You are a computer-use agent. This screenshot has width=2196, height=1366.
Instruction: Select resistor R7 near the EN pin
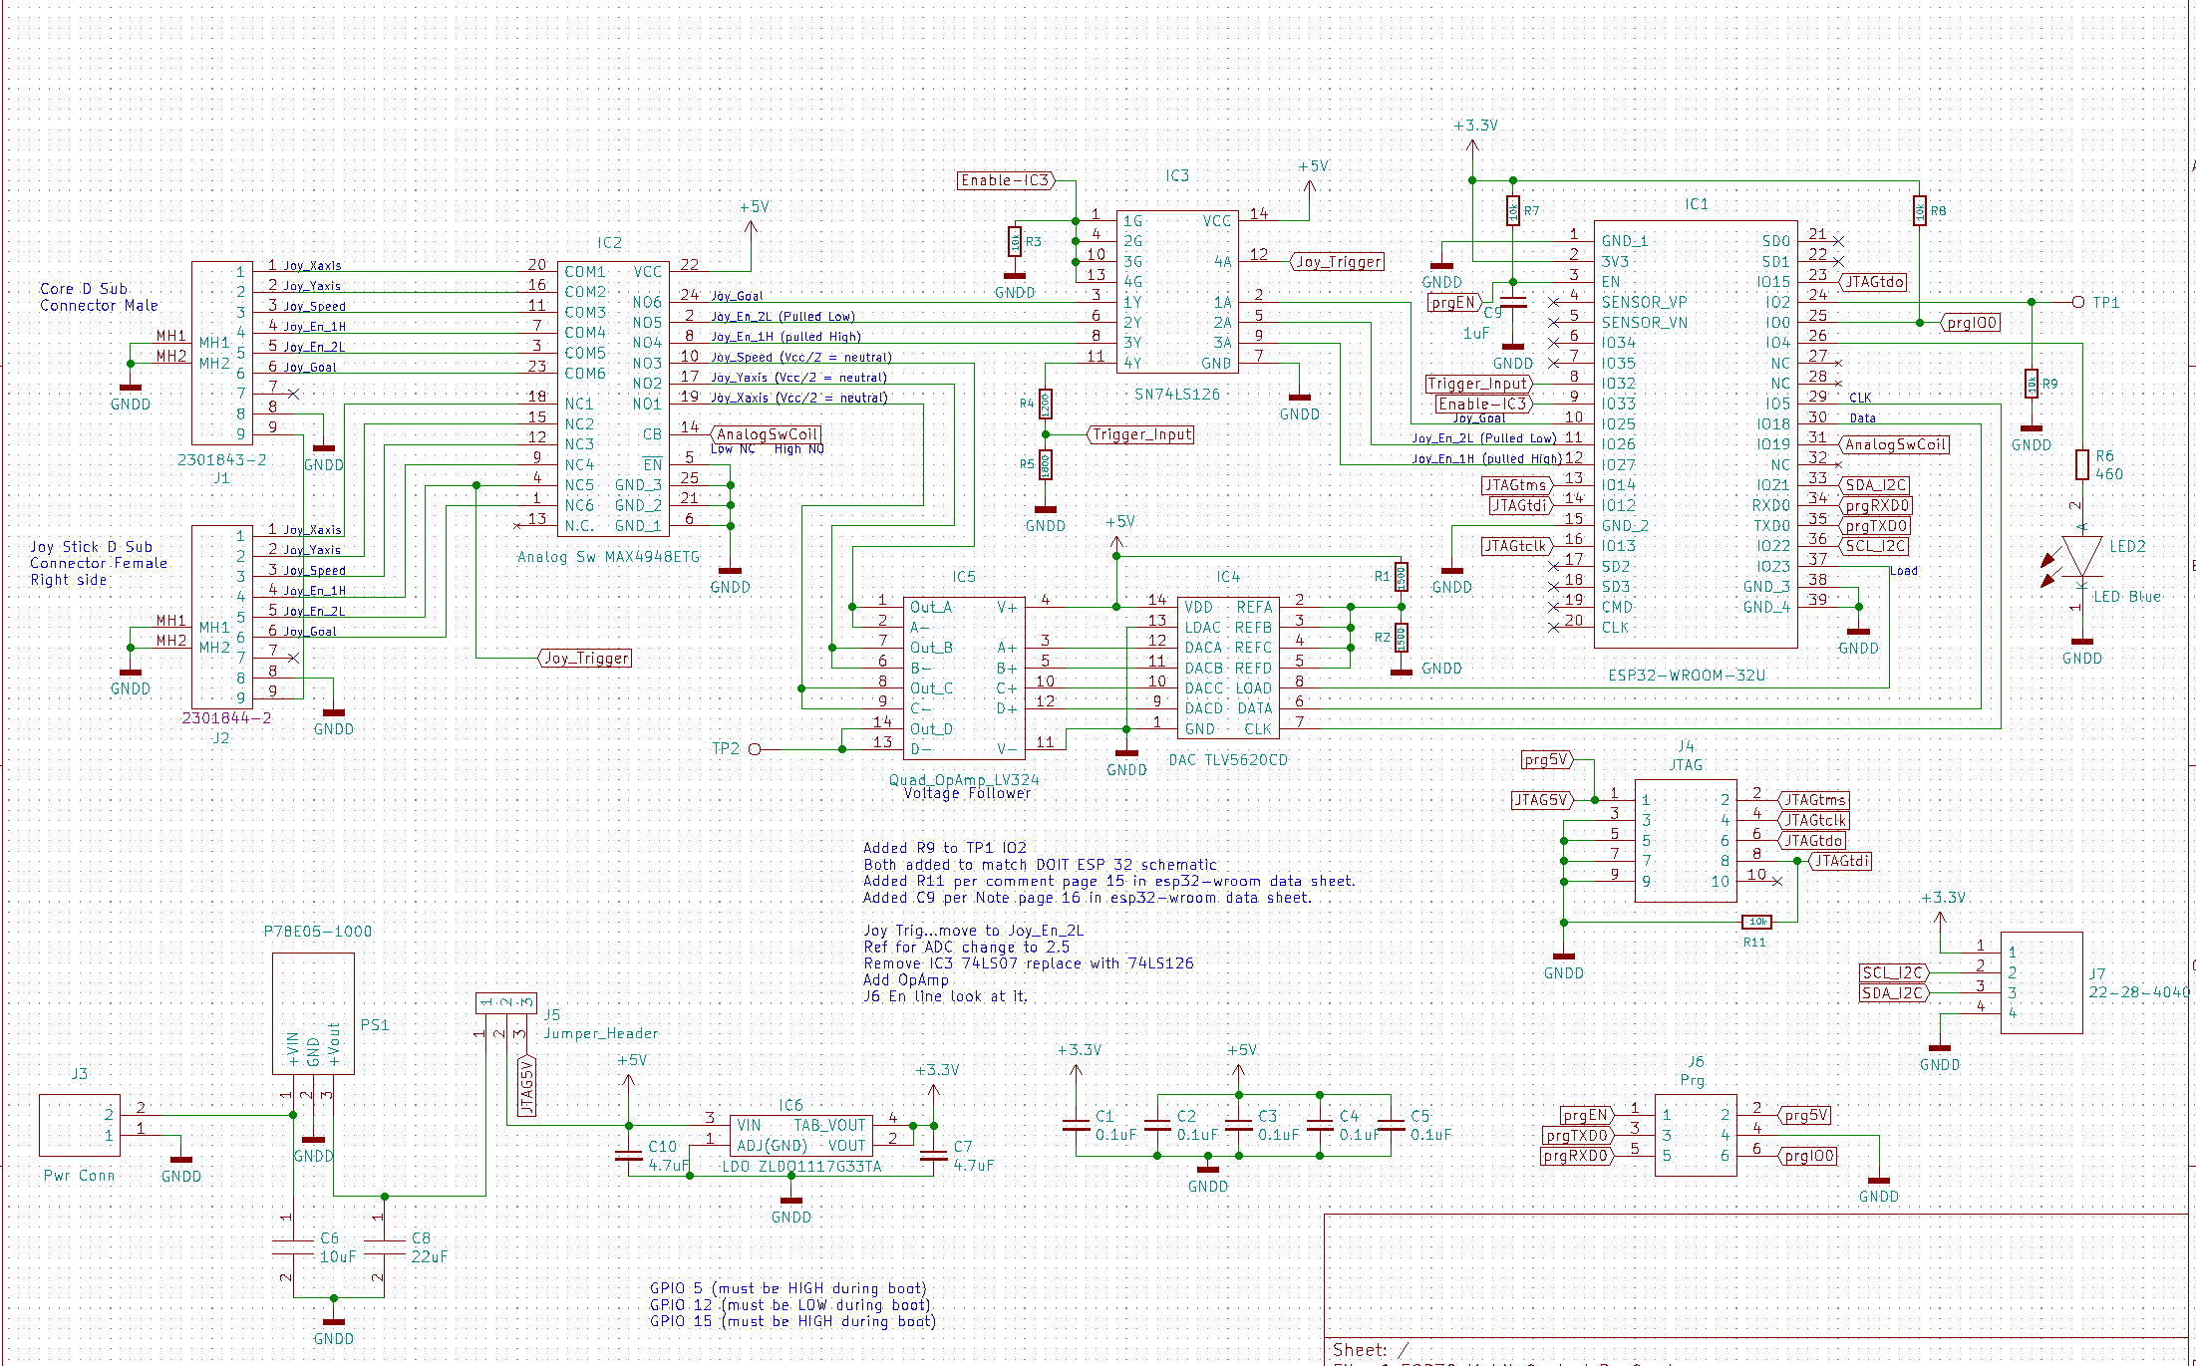point(1513,211)
